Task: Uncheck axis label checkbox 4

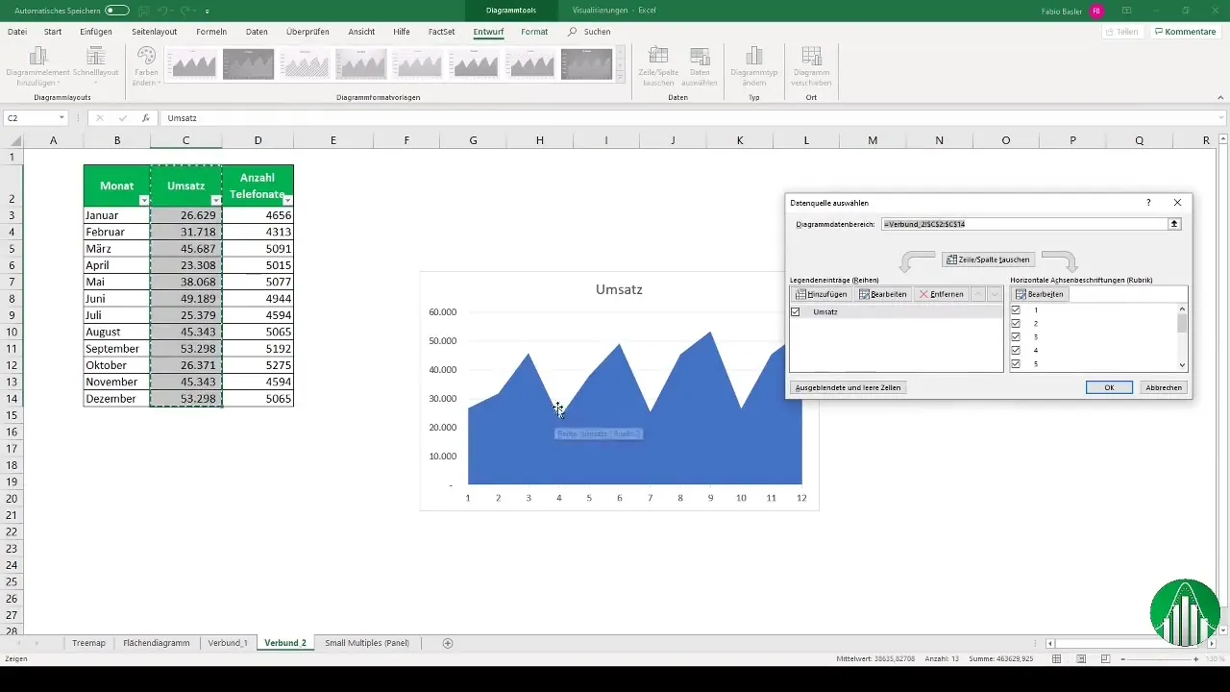Action: (1016, 351)
